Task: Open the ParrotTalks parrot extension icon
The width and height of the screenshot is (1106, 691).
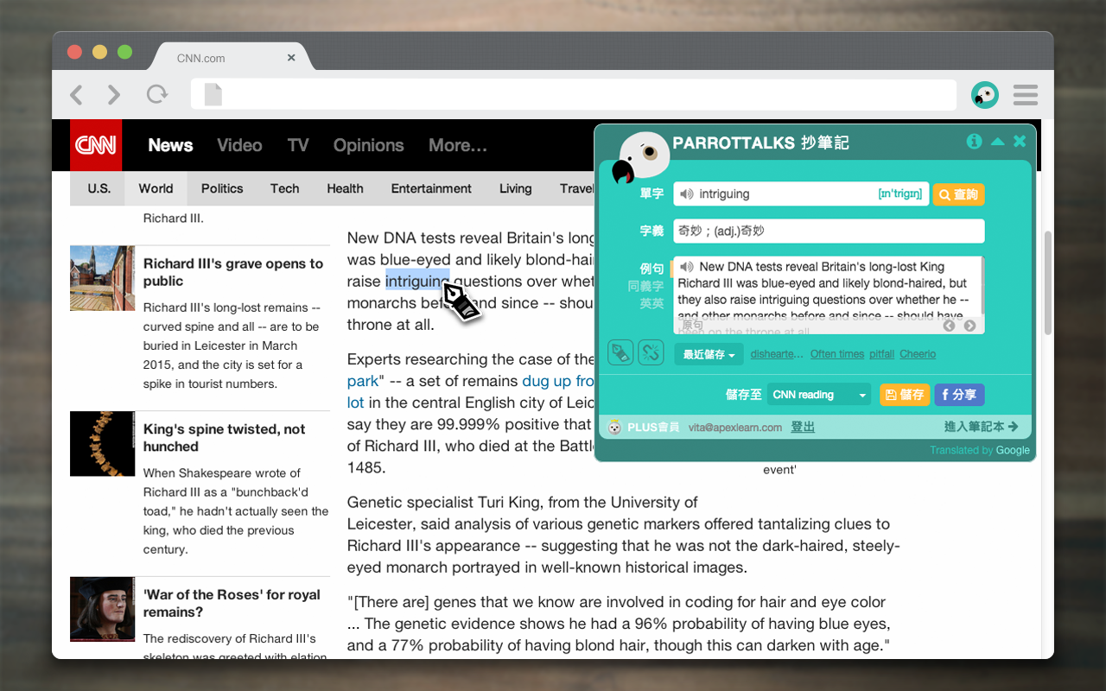Action: point(985,95)
